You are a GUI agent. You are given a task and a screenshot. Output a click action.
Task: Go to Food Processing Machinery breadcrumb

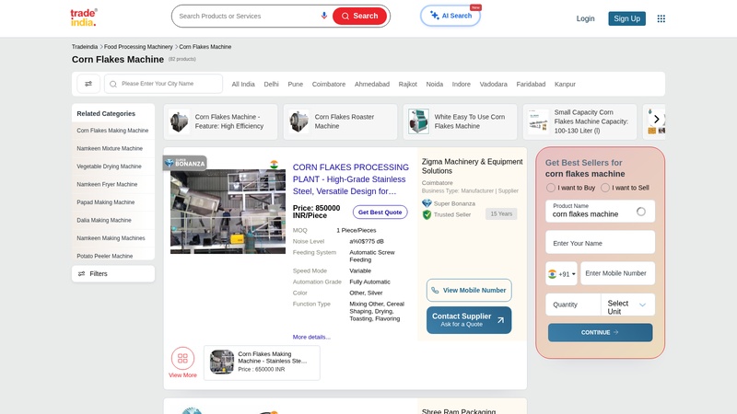pos(138,47)
